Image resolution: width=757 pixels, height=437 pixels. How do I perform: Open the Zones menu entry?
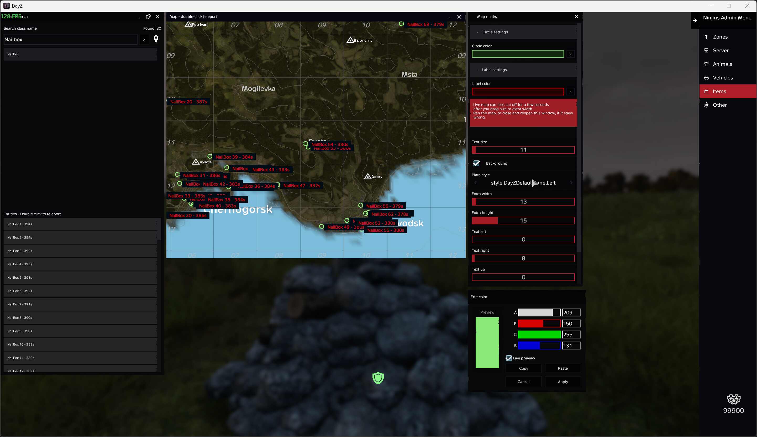coord(728,37)
